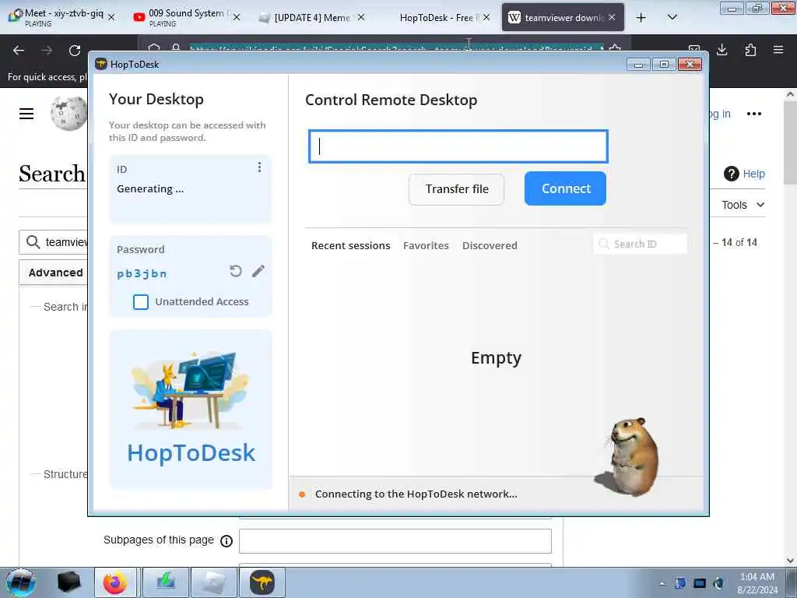
Task: Open HopToDesk kangaroo taskbar icon
Action: coord(262,582)
